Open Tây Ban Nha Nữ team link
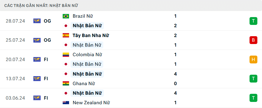The height and width of the screenshot is (108, 262). 91,35
